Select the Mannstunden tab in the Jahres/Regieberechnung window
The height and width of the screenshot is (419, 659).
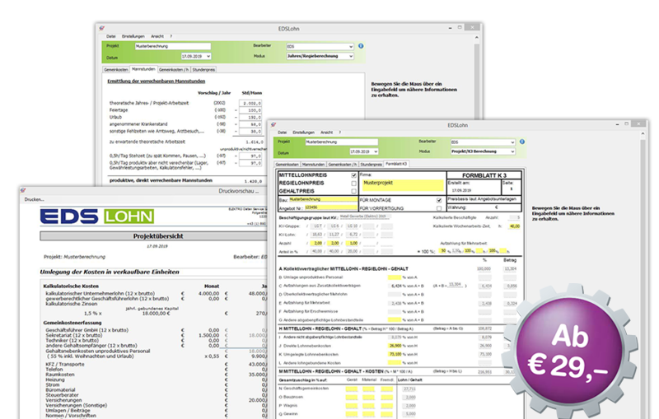click(143, 69)
